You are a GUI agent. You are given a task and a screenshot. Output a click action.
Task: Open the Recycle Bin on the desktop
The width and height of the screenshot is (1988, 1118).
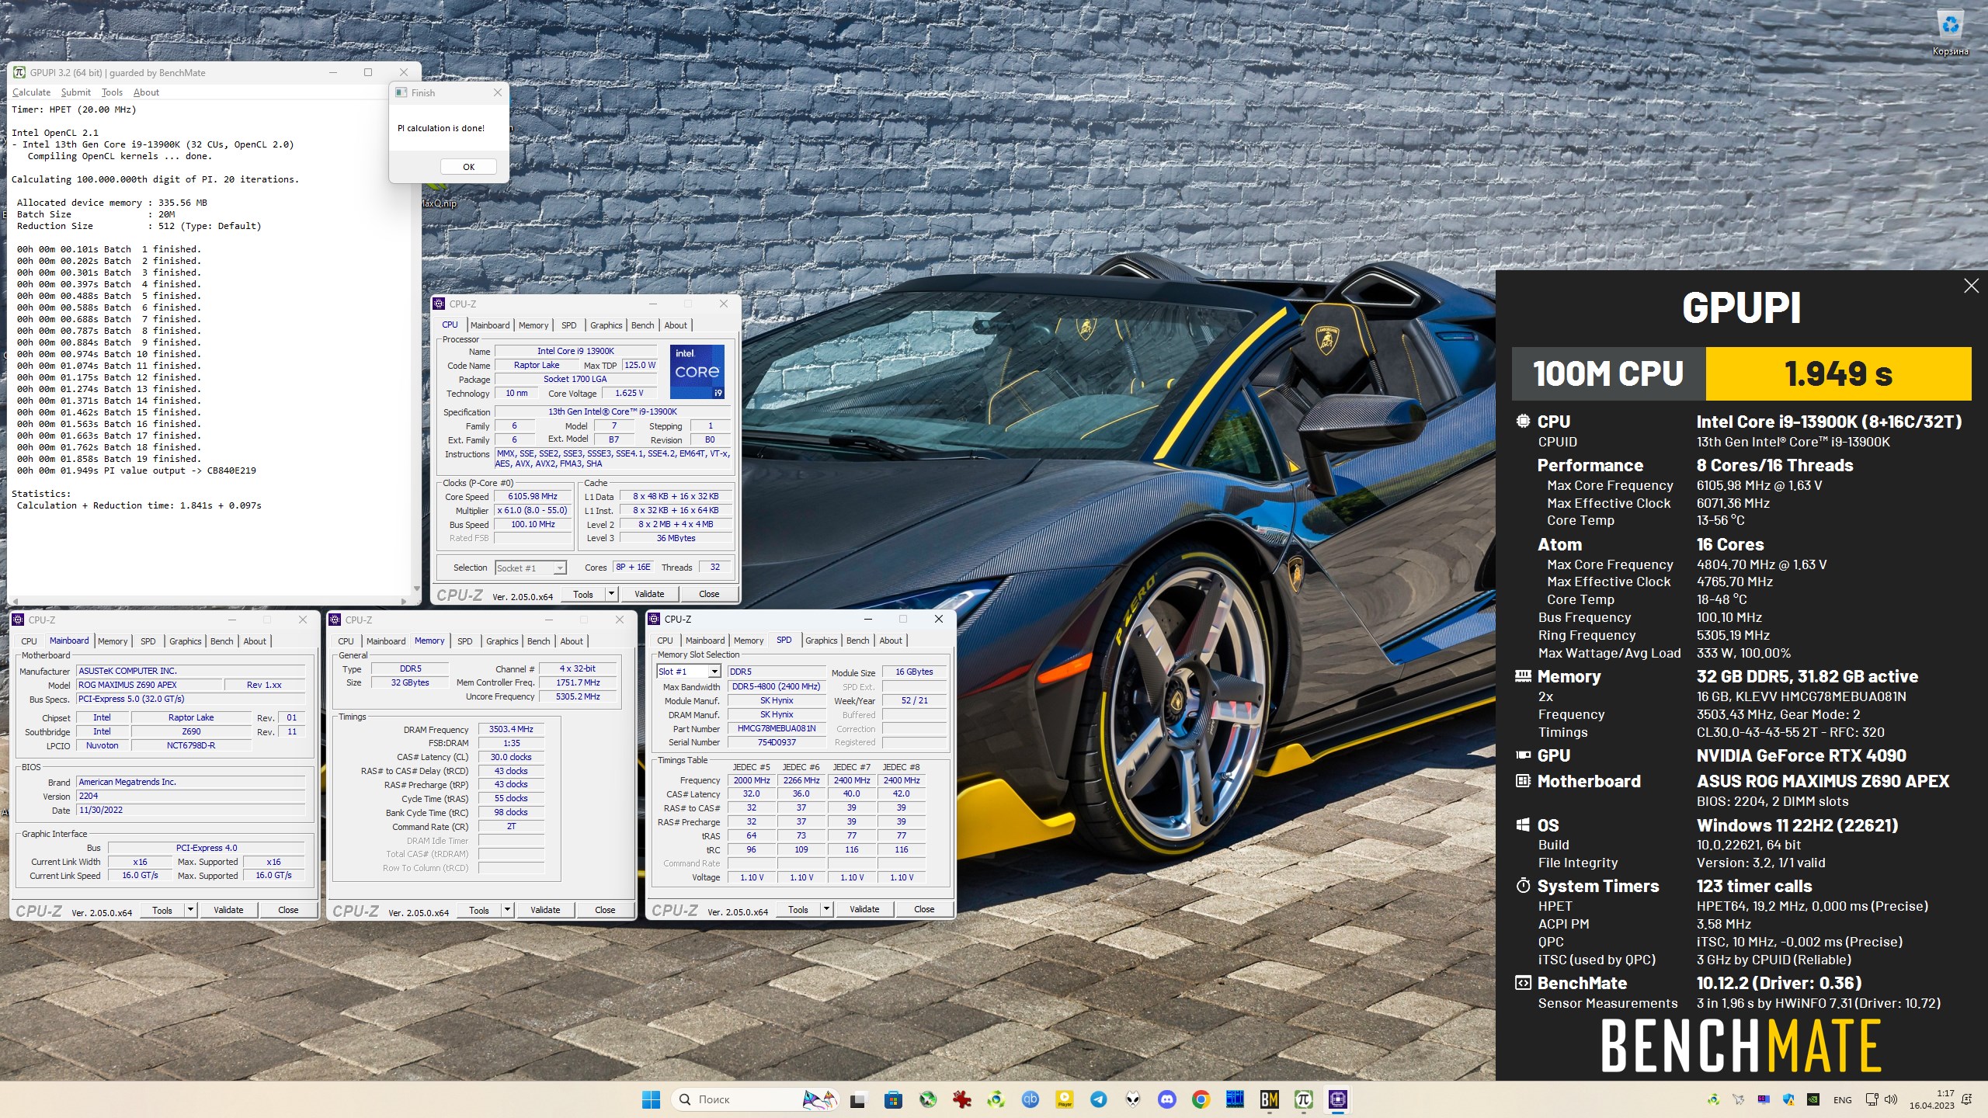pos(1950,33)
